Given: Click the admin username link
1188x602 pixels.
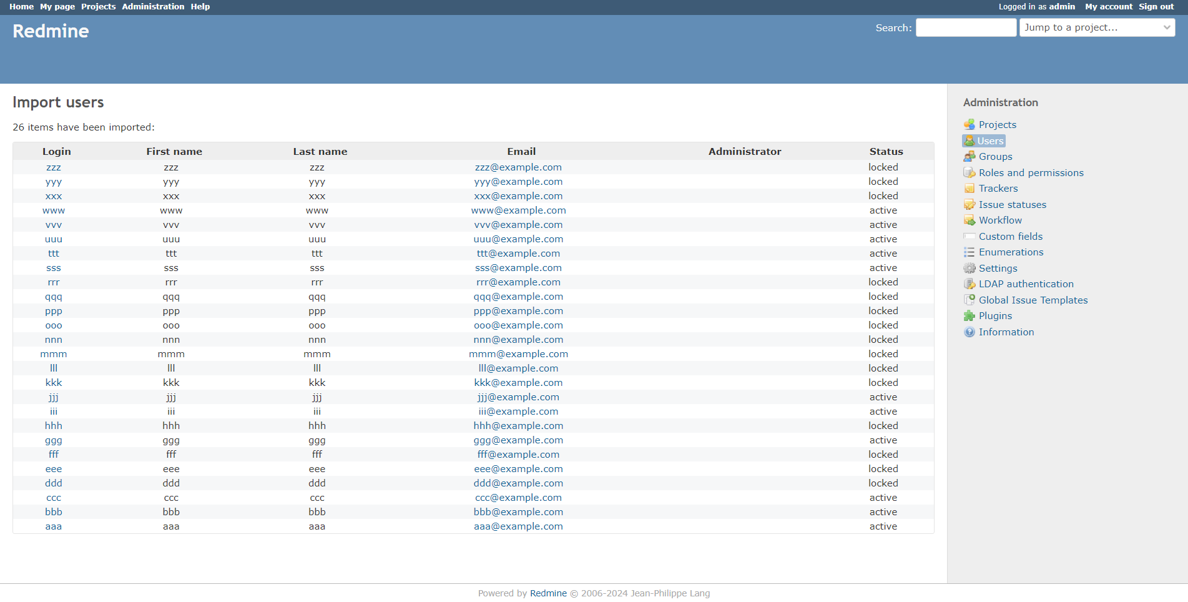Looking at the screenshot, I should (1062, 7).
